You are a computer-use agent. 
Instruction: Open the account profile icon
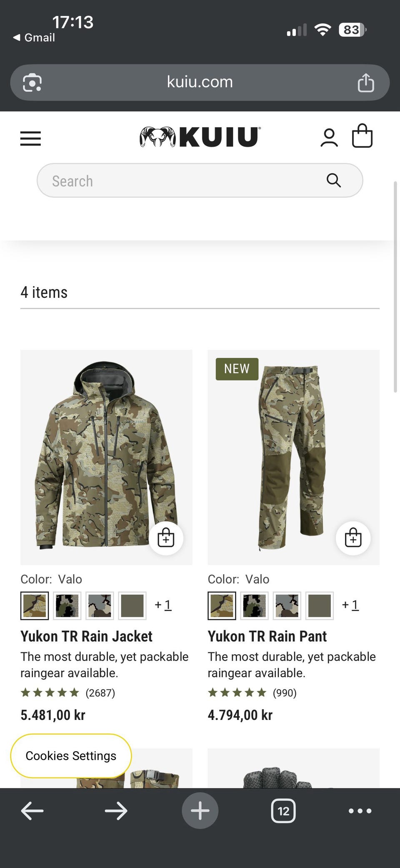(x=329, y=138)
